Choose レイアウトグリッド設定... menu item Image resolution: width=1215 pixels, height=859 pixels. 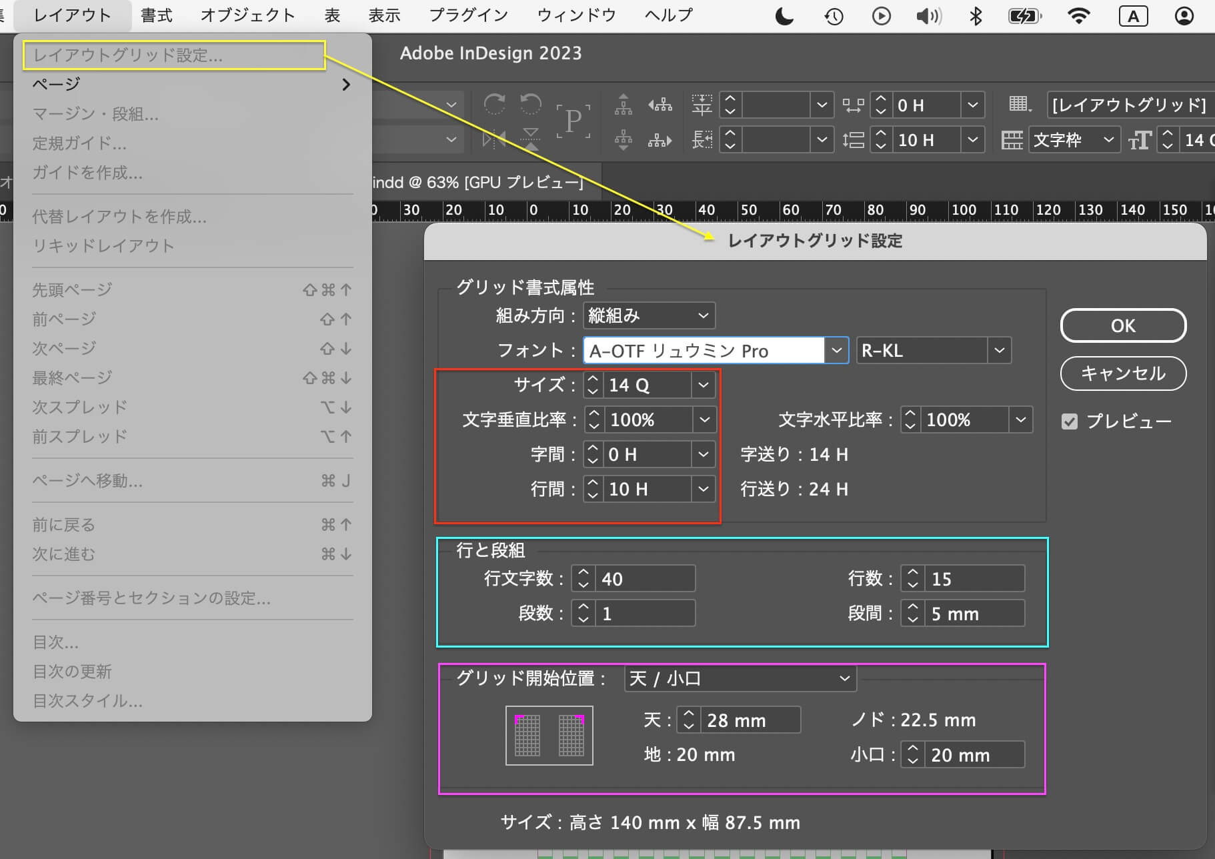[173, 55]
